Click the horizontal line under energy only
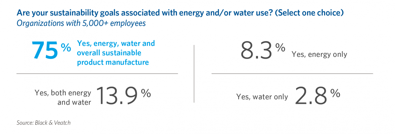Screen dimensions: 395x134 292,73
